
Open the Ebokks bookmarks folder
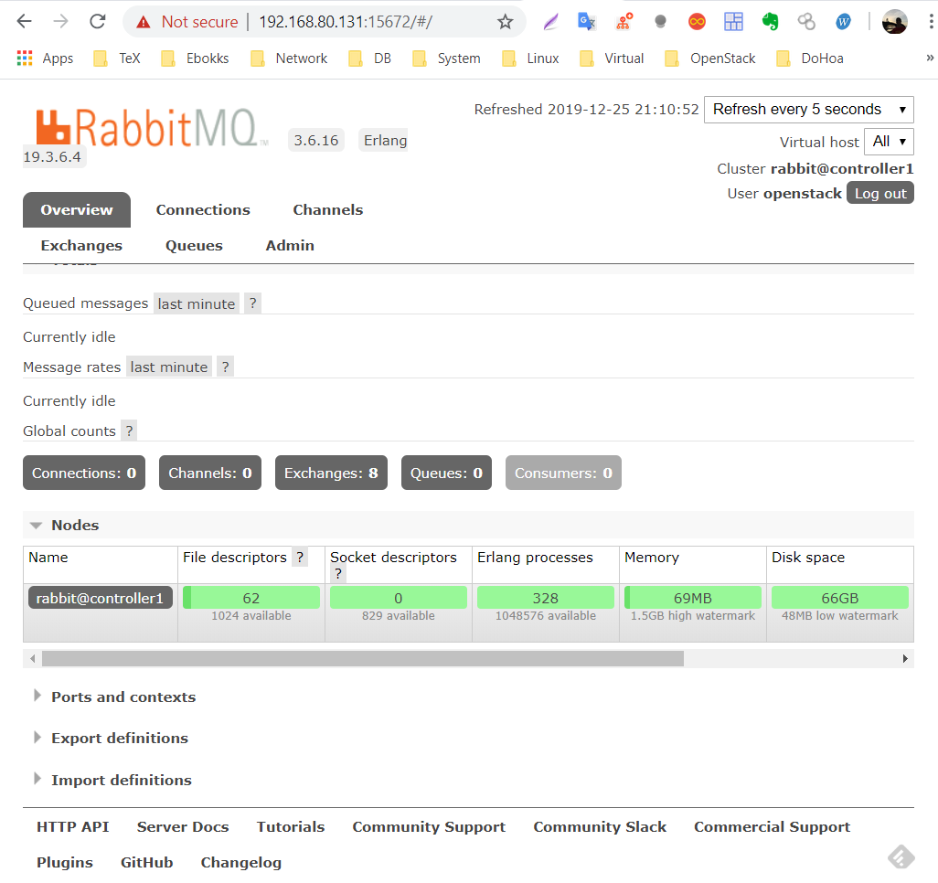196,58
